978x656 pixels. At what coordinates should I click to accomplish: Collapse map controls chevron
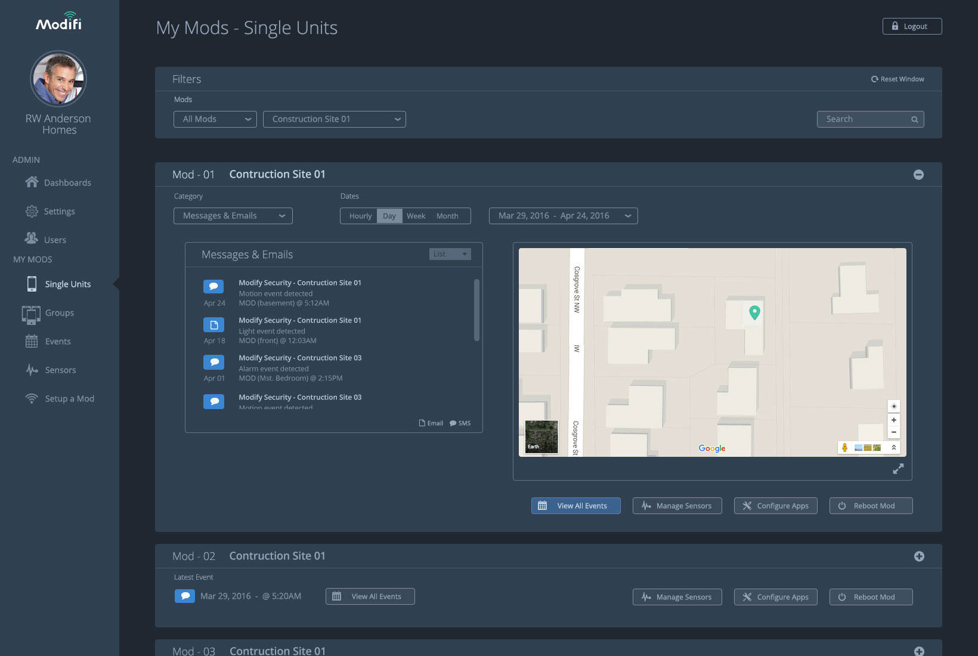click(x=893, y=447)
